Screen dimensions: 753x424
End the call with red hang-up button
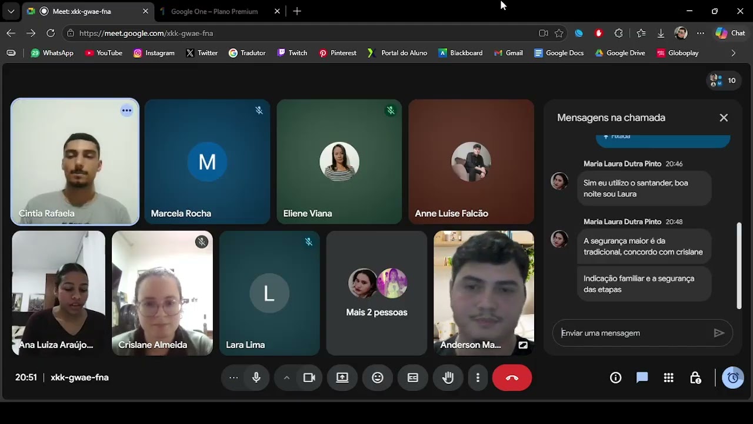[512, 377]
